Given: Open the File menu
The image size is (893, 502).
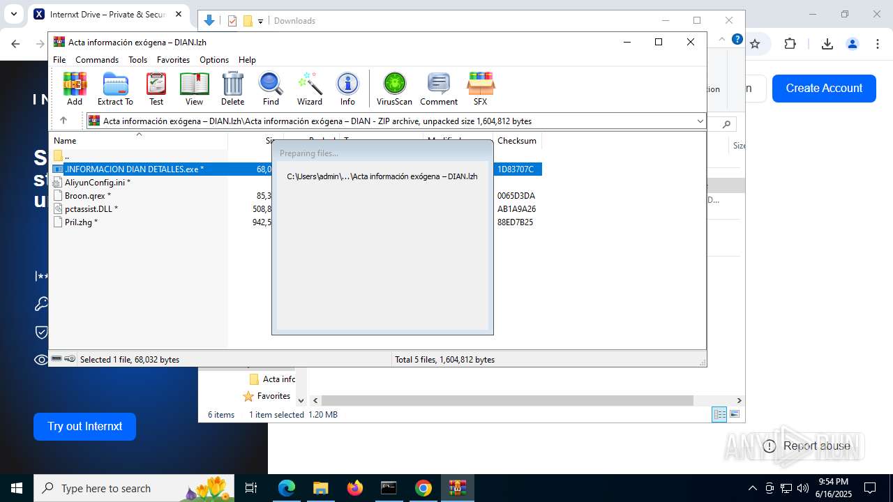Looking at the screenshot, I should (59, 60).
